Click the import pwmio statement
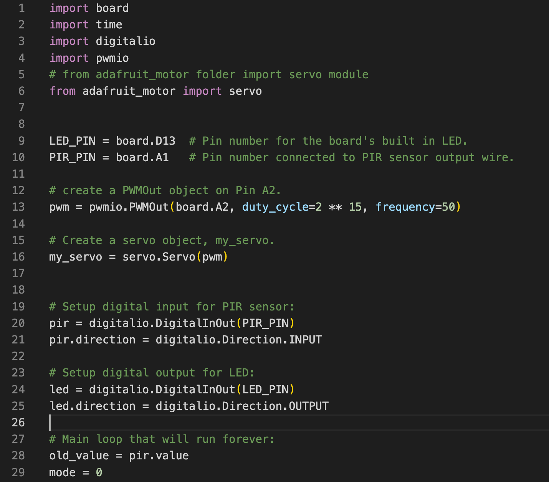The height and width of the screenshot is (482, 549). 89,58
